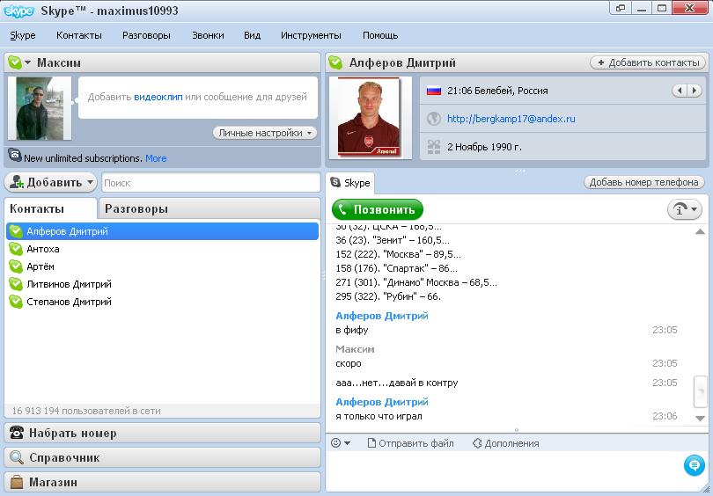The height and width of the screenshot is (496, 713).
Task: Switch to the Контакты tab
Action: (x=50, y=209)
